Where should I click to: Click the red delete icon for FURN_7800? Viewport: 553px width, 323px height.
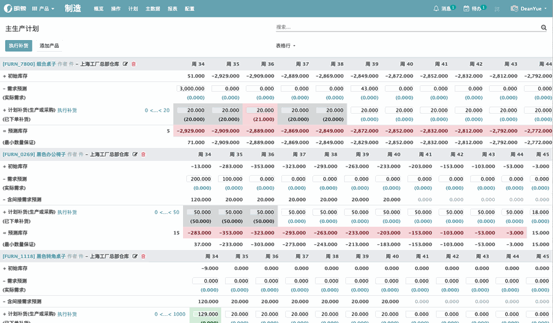tap(134, 64)
